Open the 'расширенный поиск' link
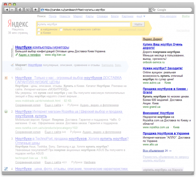 click(131, 30)
